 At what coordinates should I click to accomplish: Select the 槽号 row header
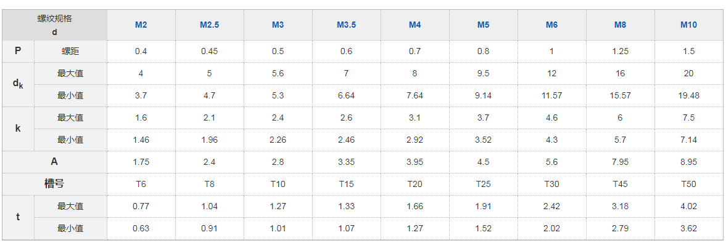[54, 184]
